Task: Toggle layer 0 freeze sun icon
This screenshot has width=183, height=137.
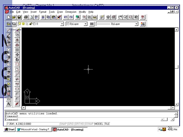Action: tap(23, 24)
